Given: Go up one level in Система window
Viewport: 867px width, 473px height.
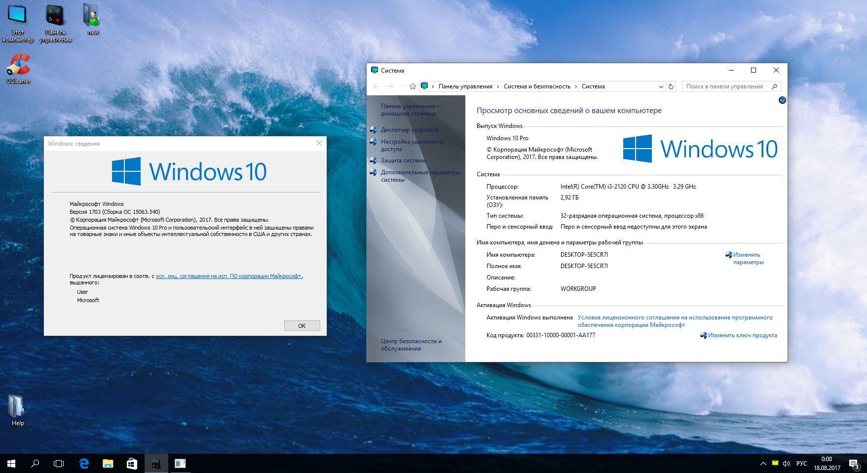Looking at the screenshot, I should coord(413,86).
